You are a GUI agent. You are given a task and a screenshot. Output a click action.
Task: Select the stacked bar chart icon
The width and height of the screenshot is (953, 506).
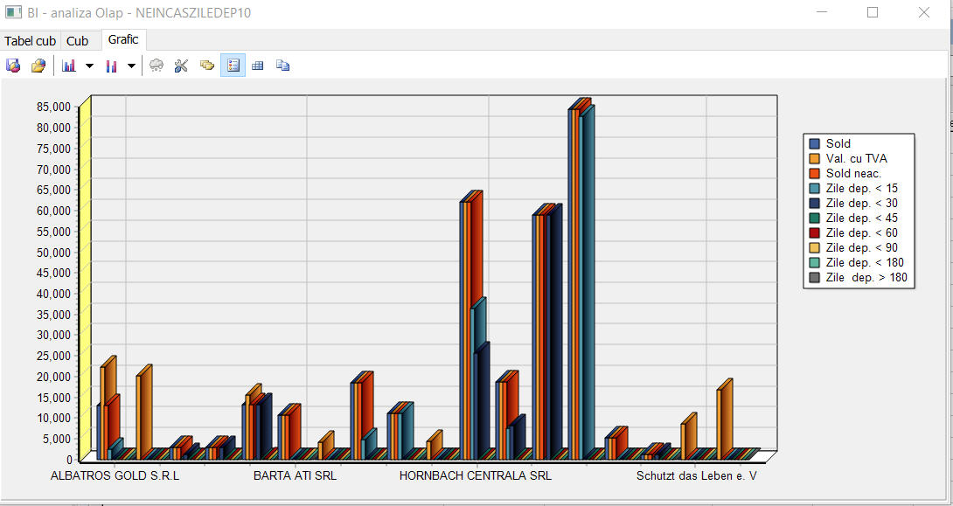[111, 66]
